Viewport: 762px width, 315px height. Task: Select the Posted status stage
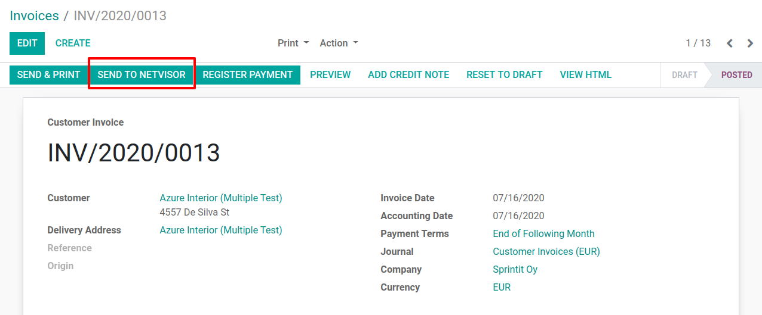pyautogui.click(x=736, y=75)
